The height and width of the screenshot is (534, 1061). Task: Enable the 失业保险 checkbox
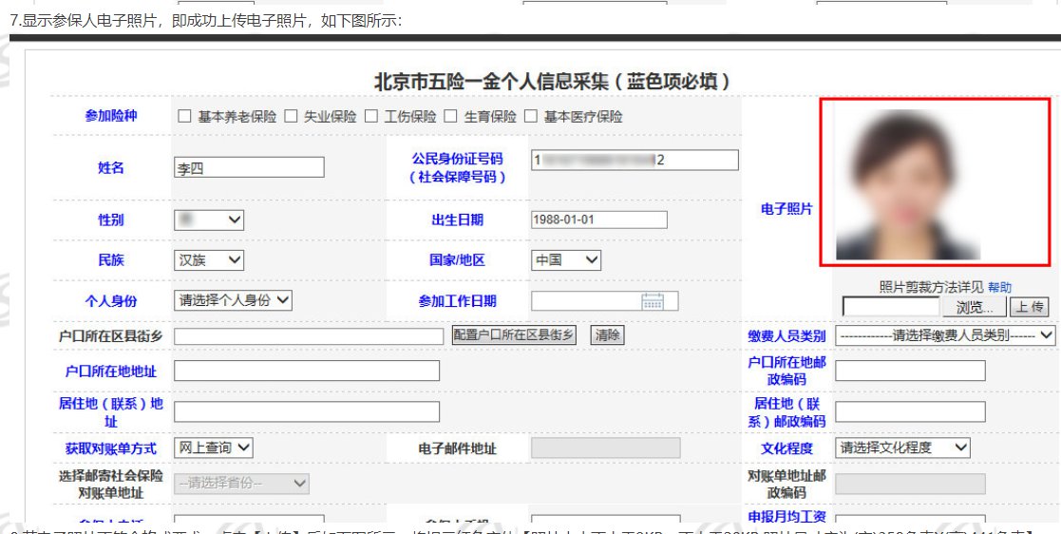click(291, 117)
